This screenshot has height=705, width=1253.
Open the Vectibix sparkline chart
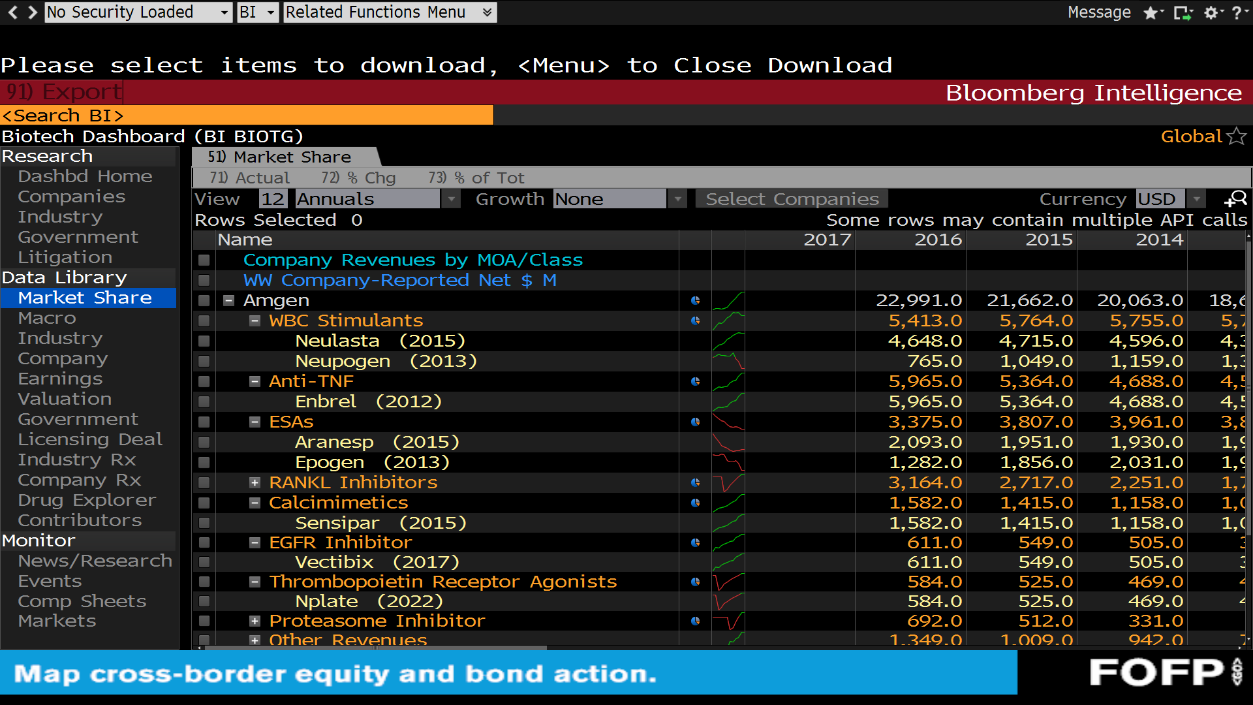click(728, 562)
